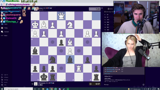
Task: Open the weather widget Mostly sunny
Action: click(134, 89)
